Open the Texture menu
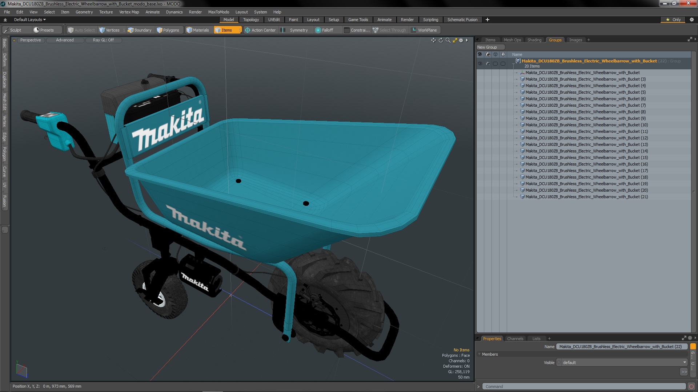The height and width of the screenshot is (392, 698). (x=106, y=12)
